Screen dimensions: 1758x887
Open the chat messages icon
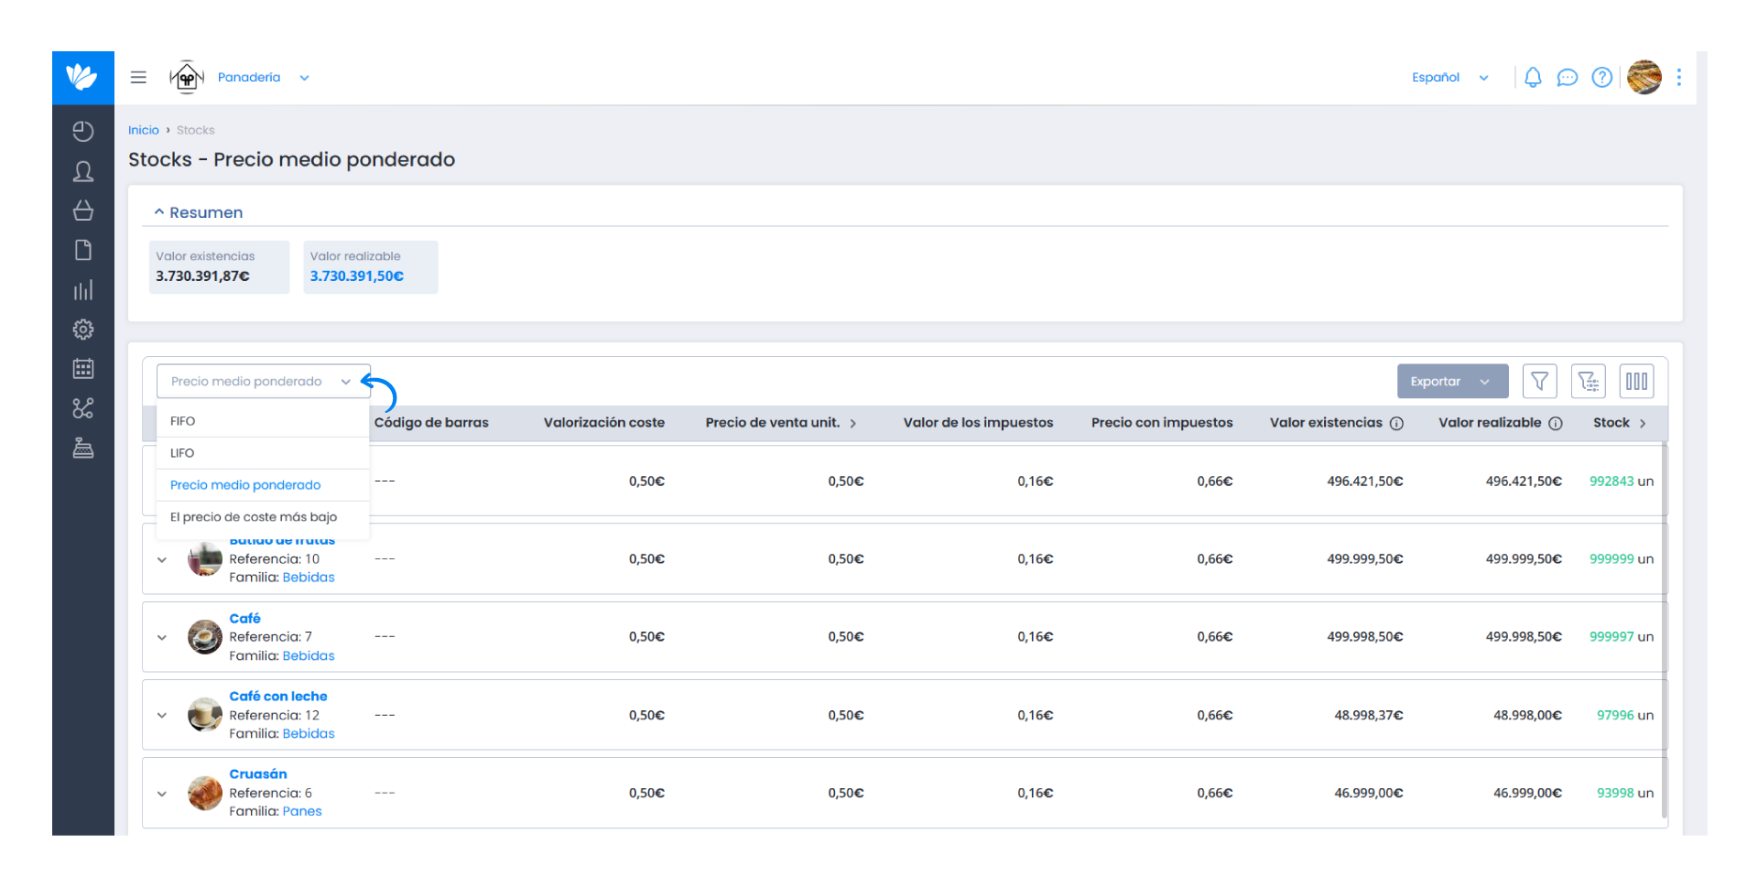[x=1568, y=77]
